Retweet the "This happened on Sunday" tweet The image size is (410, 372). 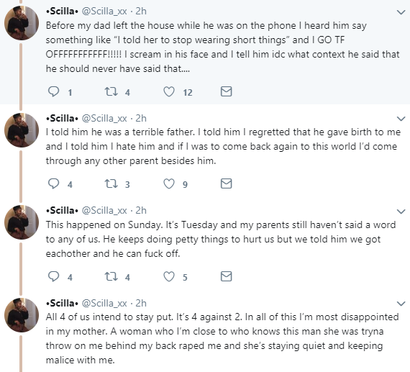click(111, 276)
